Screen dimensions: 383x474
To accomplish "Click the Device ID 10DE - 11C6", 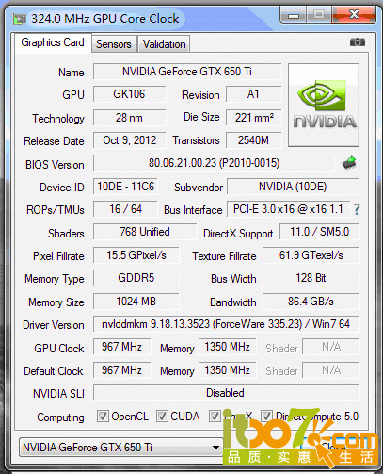I will tap(125, 187).
